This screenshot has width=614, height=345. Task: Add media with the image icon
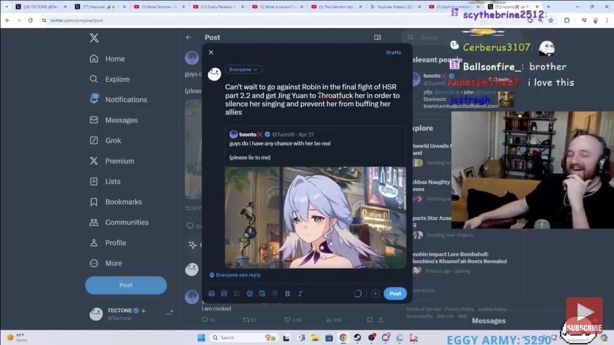tap(211, 293)
